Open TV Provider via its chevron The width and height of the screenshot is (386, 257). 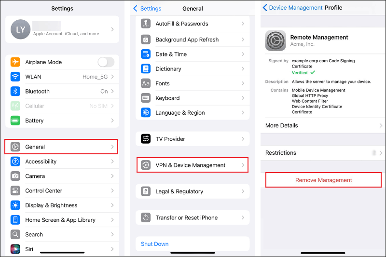(243, 139)
